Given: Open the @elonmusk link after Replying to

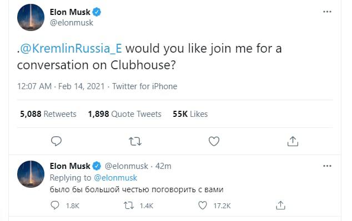Looking at the screenshot, I should (x=115, y=178).
